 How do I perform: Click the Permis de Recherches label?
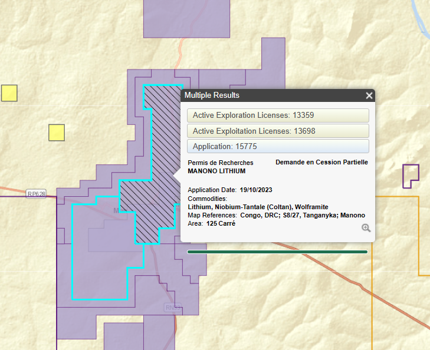coord(221,163)
